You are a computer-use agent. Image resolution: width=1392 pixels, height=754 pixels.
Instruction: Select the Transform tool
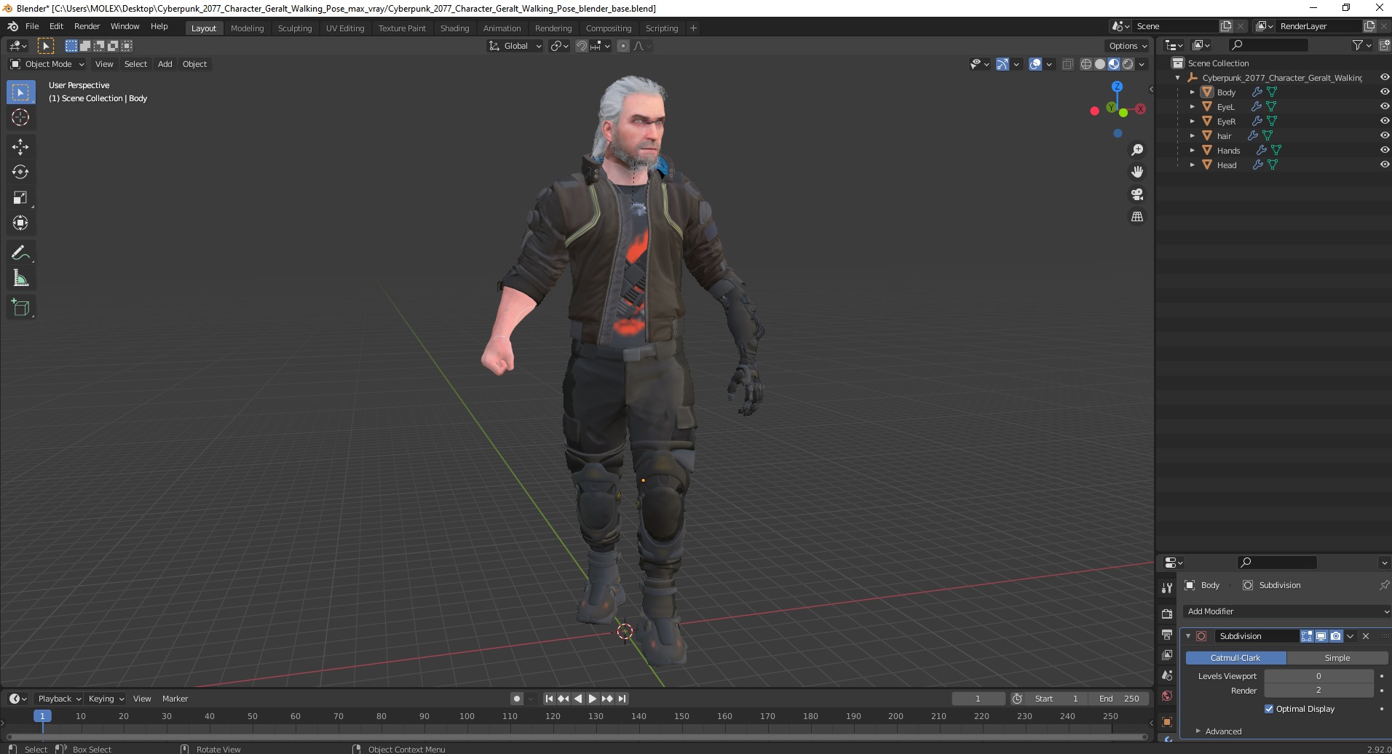tap(20, 223)
